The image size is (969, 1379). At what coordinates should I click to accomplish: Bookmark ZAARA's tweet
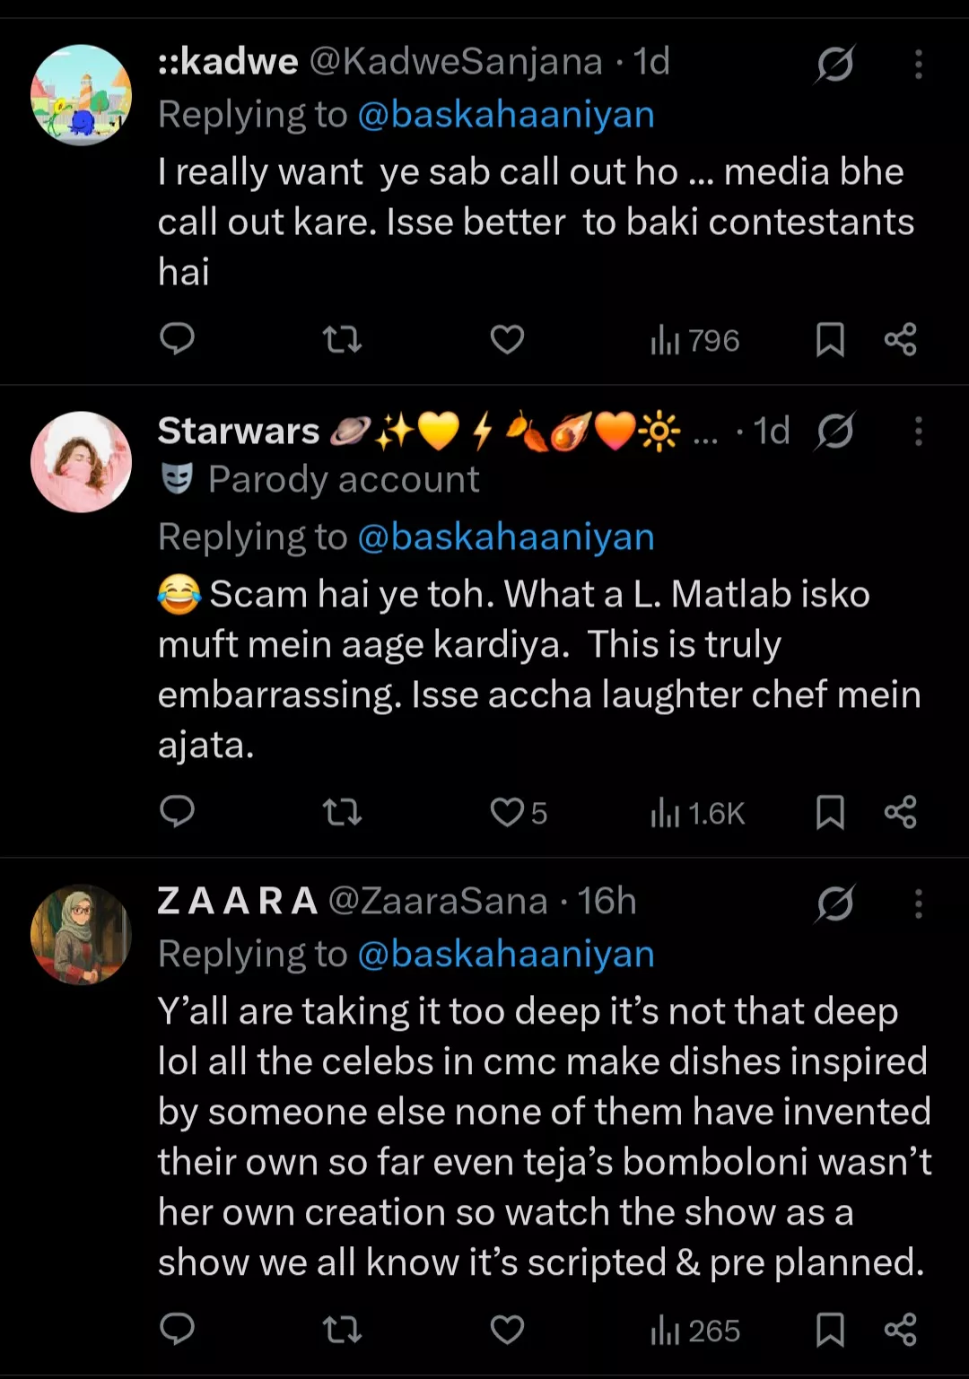[x=830, y=1329]
